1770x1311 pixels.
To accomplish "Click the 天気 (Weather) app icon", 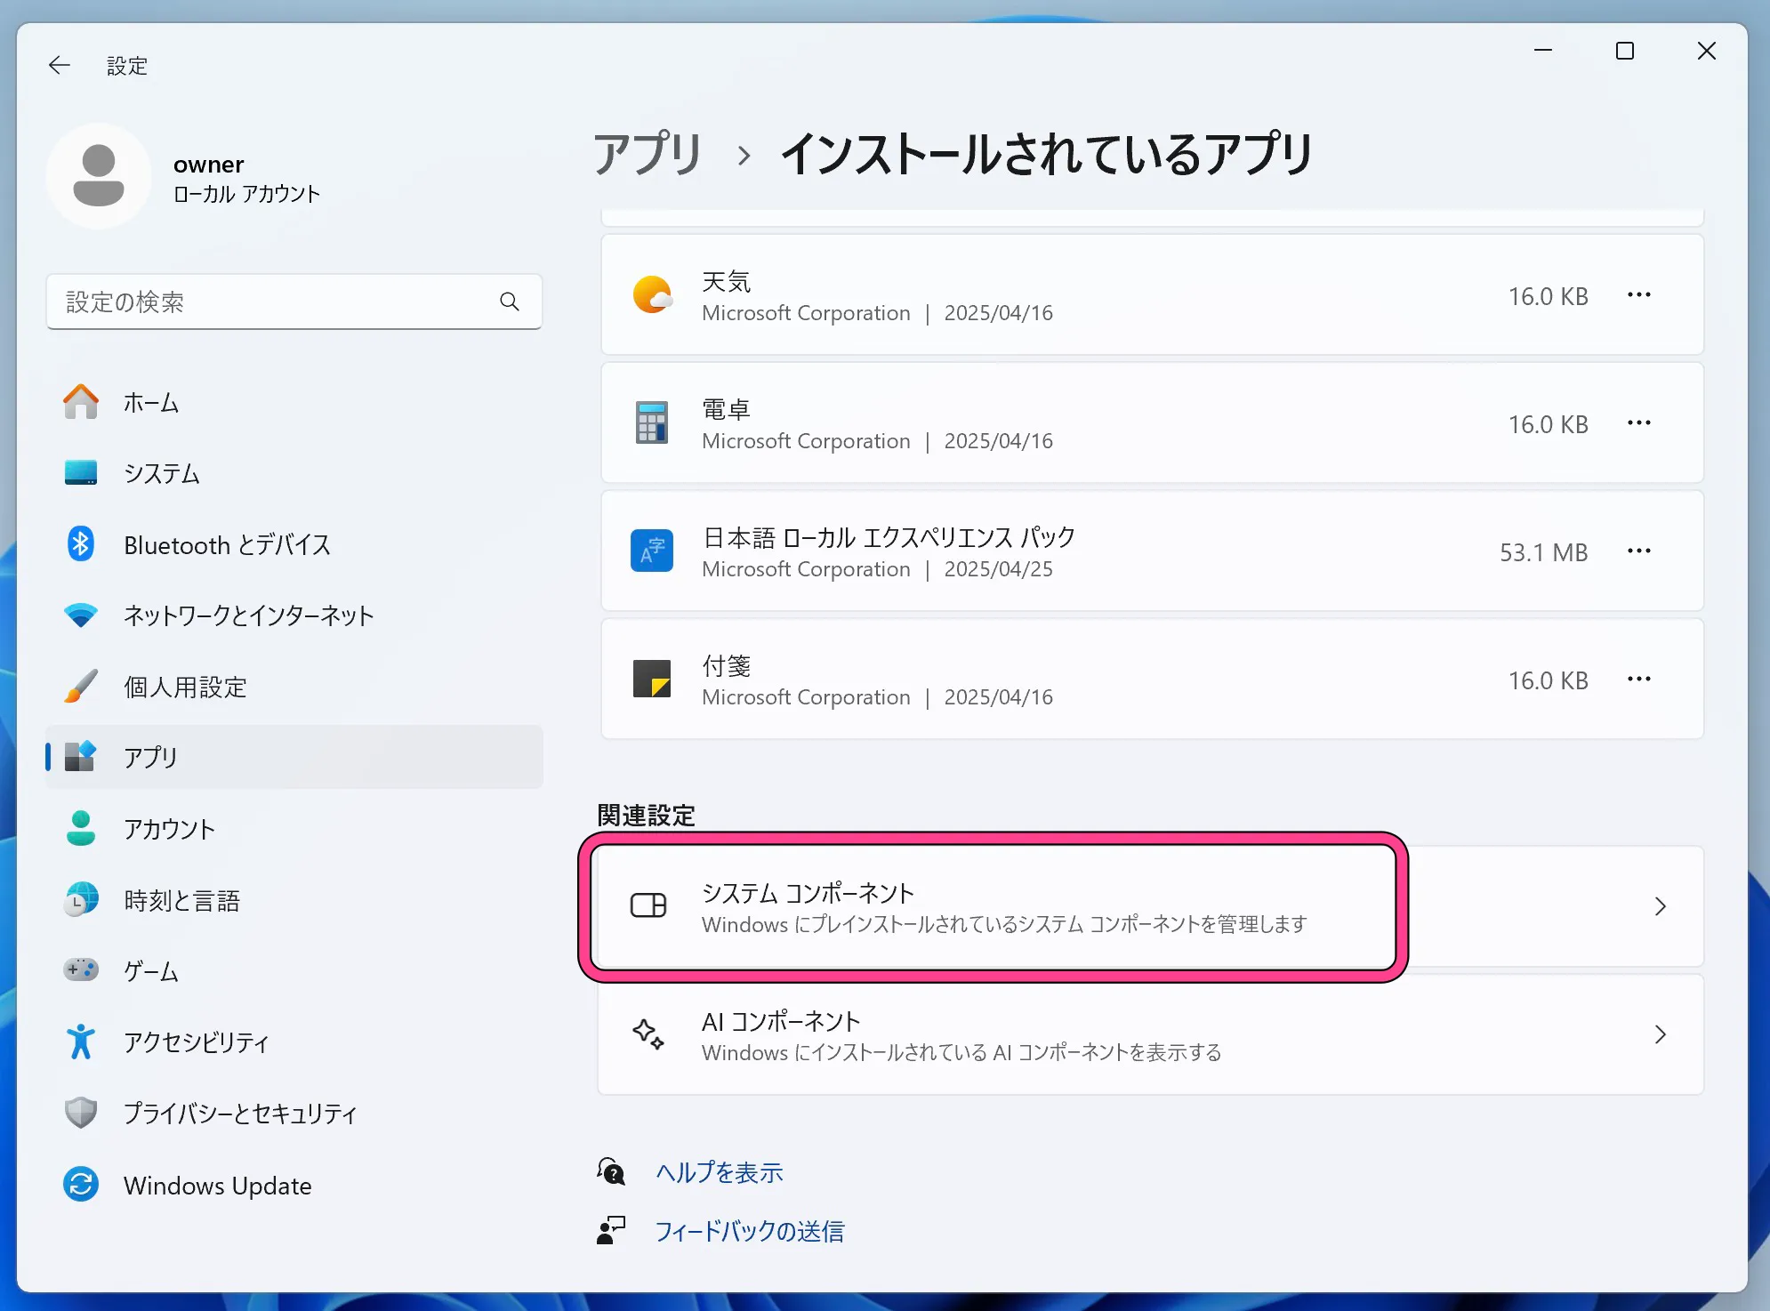I will pos(652,294).
